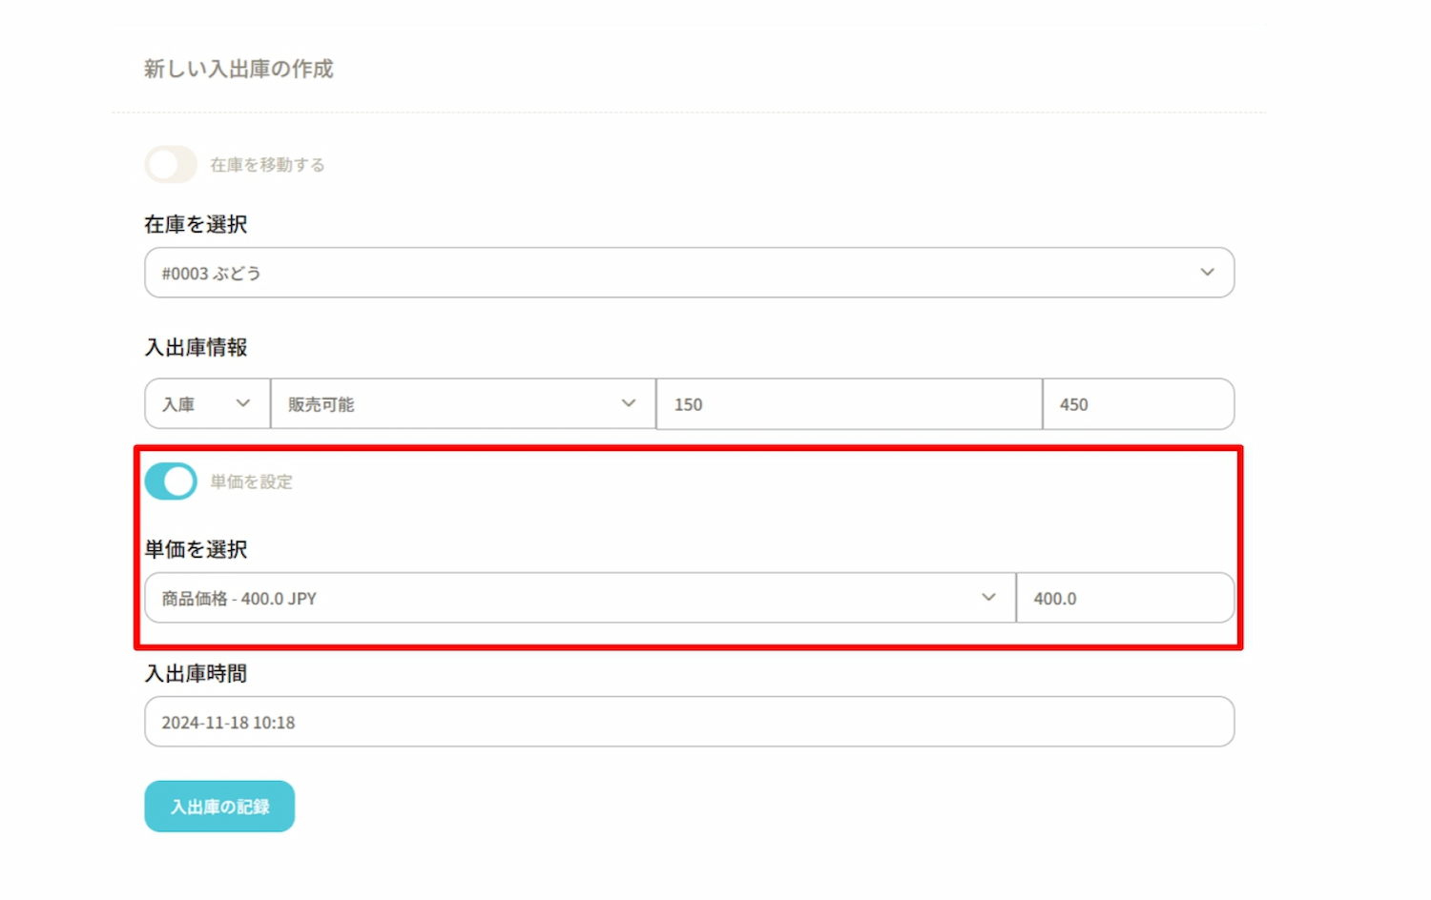Click chevron in the 商品価格 selector
Image resolution: width=1431 pixels, height=900 pixels.
988,598
